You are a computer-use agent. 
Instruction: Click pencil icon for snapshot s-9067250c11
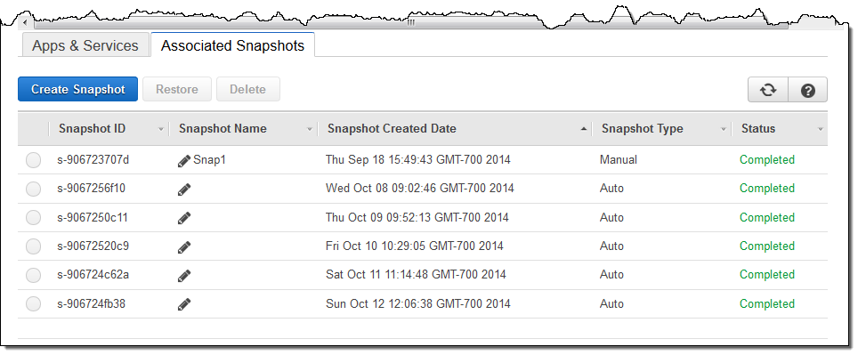(184, 218)
